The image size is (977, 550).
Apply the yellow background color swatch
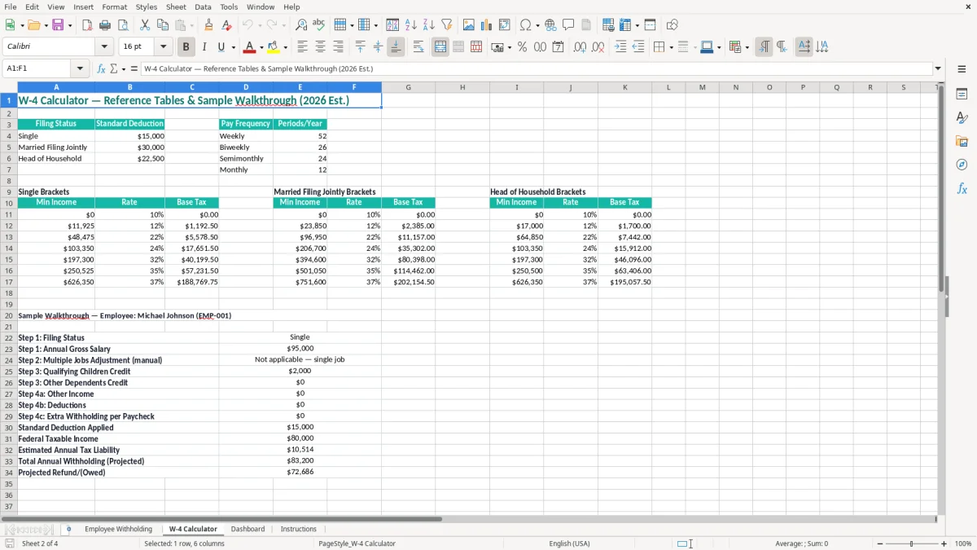pos(274,47)
